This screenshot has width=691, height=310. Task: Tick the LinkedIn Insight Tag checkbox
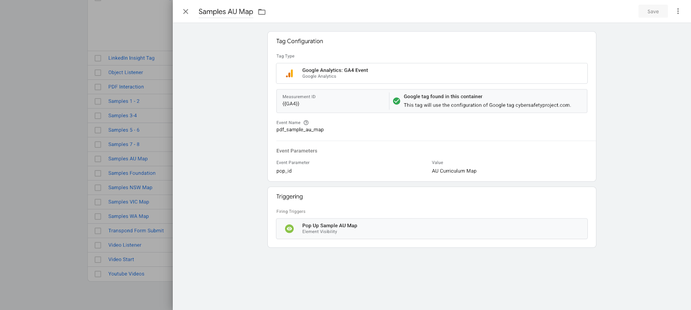98,58
